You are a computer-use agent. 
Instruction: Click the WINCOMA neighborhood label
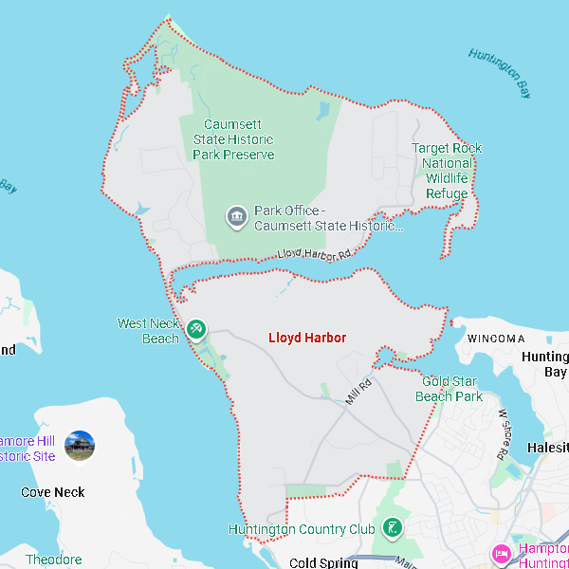point(496,339)
